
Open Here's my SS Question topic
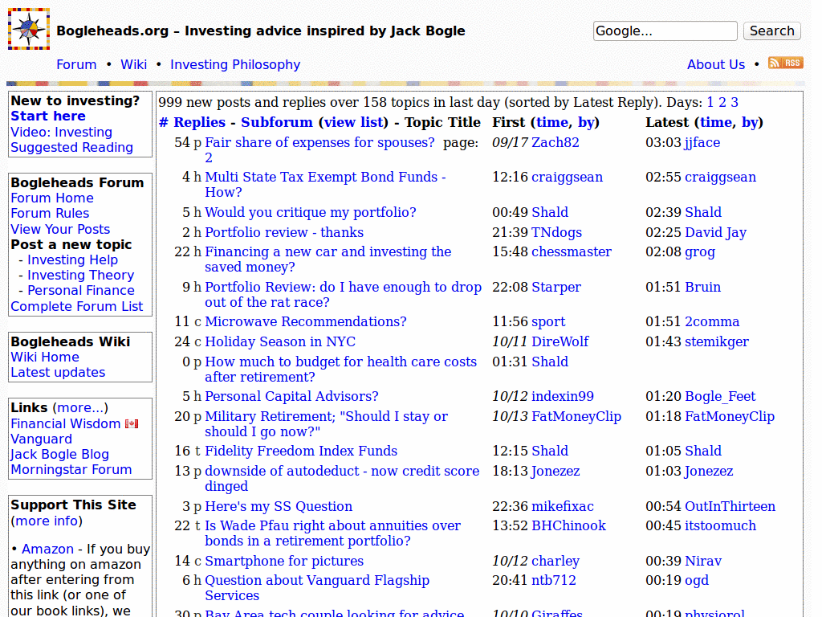click(279, 506)
